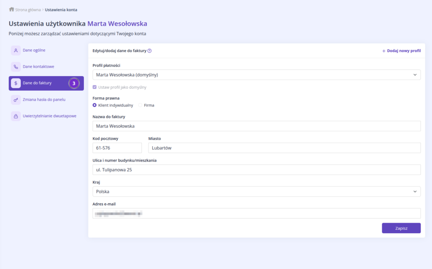The image size is (432, 269).
Task: Click the Dodaj nowy profil link
Action: (401, 51)
